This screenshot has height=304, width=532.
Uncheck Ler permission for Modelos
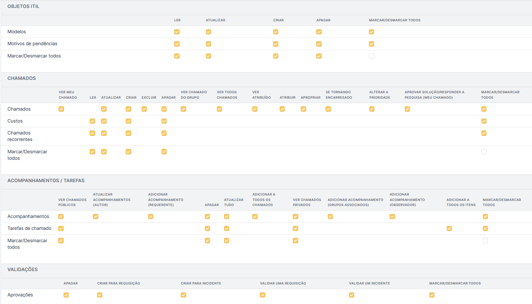(x=177, y=32)
